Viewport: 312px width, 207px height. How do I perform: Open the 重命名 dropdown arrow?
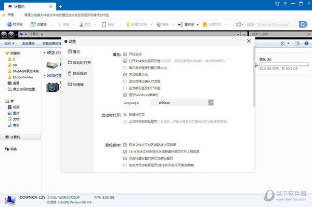coord(198,24)
